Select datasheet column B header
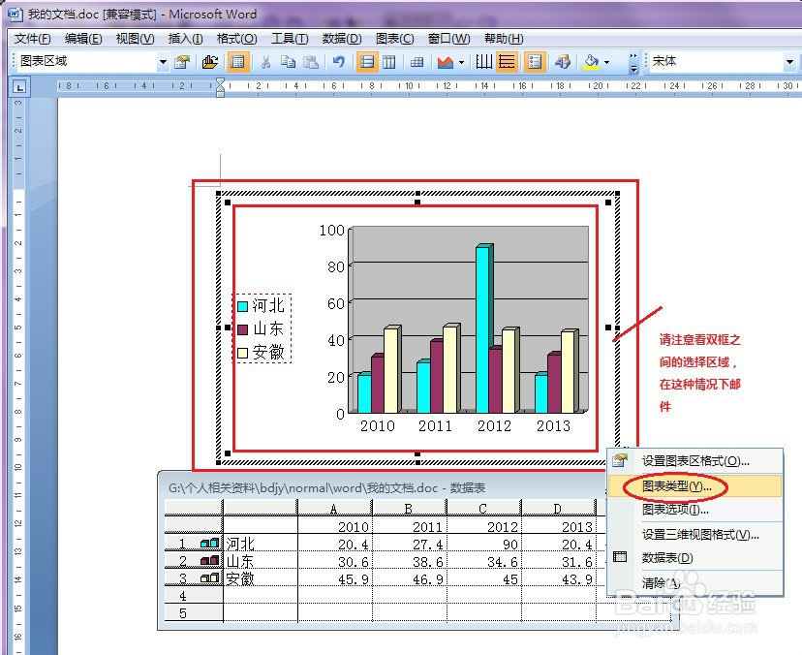 409,508
